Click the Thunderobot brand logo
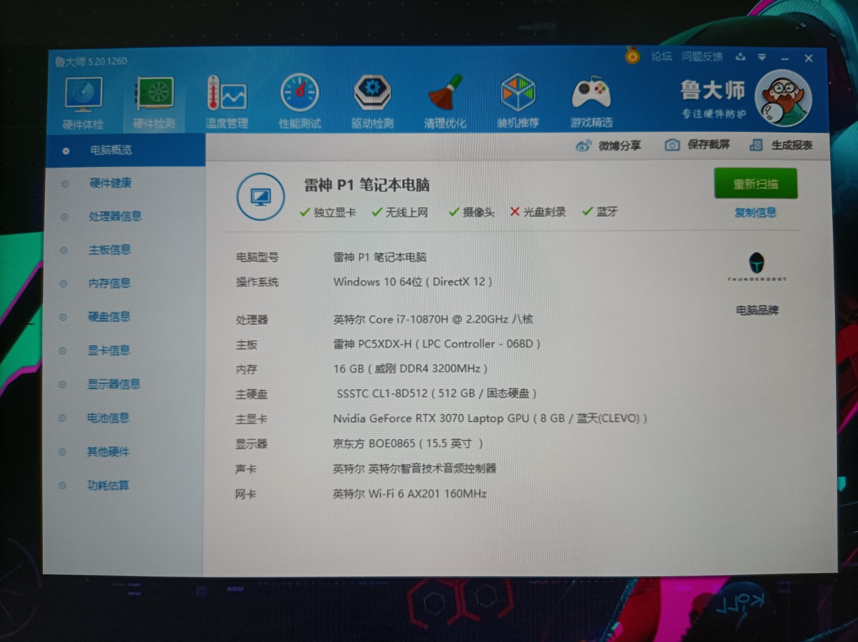Image resolution: width=858 pixels, height=642 pixels. click(757, 266)
